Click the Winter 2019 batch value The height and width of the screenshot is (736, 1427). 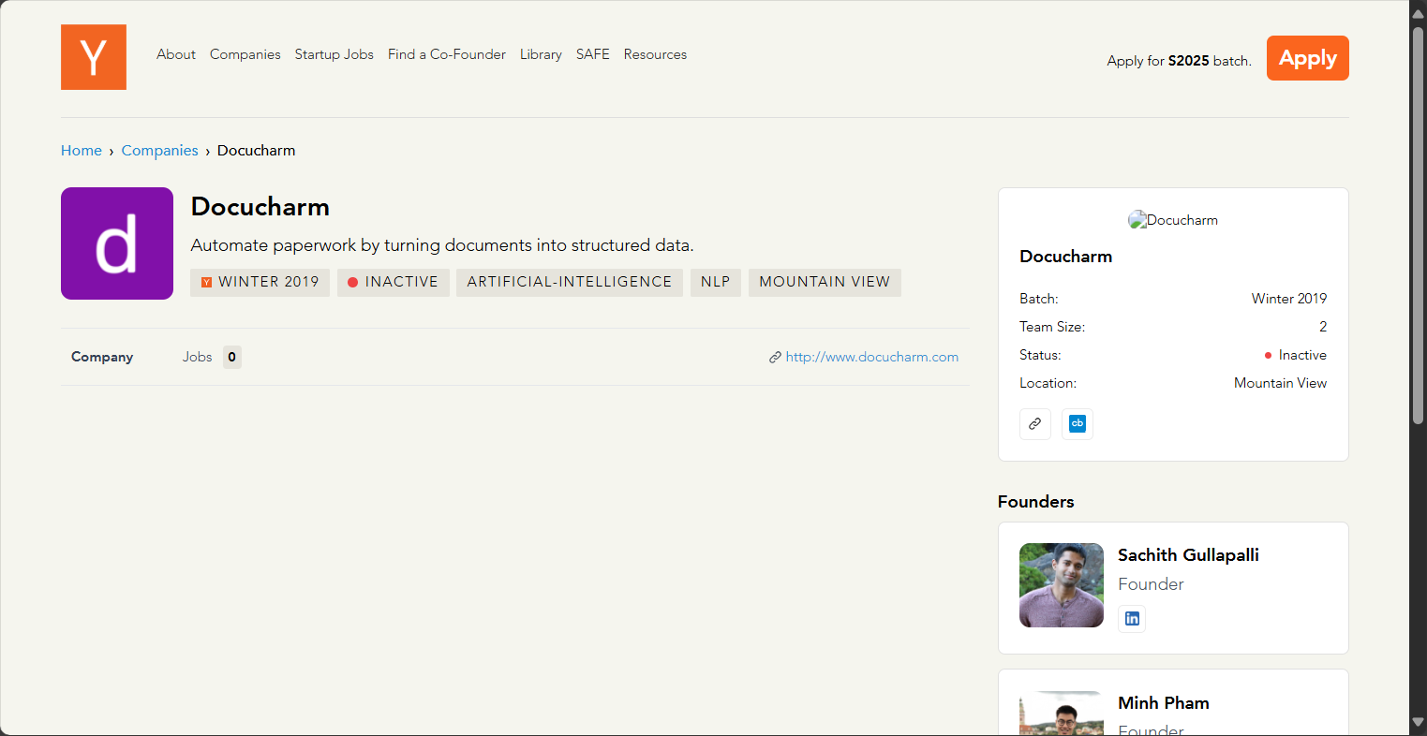(x=1289, y=299)
